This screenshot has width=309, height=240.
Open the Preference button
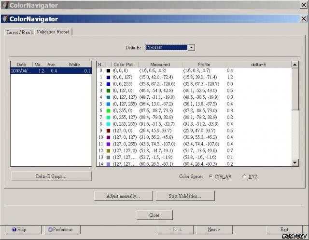pos(62,229)
